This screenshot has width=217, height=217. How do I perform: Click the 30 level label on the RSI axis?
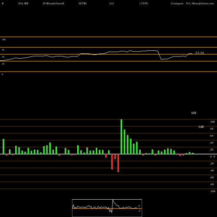tap(3, 64)
